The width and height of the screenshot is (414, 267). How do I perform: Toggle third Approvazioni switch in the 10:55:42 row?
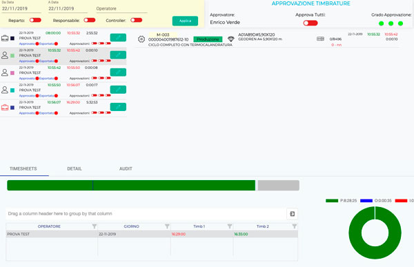pos(108,78)
